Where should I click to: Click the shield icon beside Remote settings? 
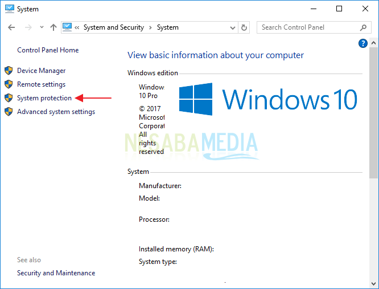tap(9, 84)
